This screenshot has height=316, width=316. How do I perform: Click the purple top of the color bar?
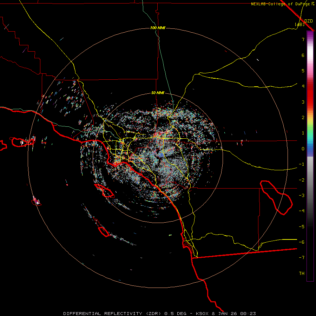(x=310, y=35)
